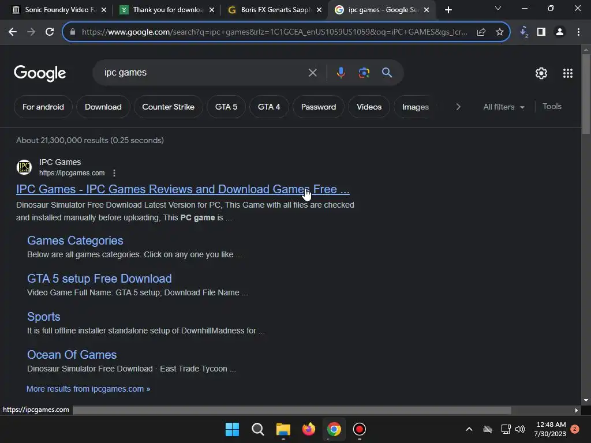This screenshot has height=443, width=591.
Task: Reload the page with the refresh icon
Action: tap(50, 32)
